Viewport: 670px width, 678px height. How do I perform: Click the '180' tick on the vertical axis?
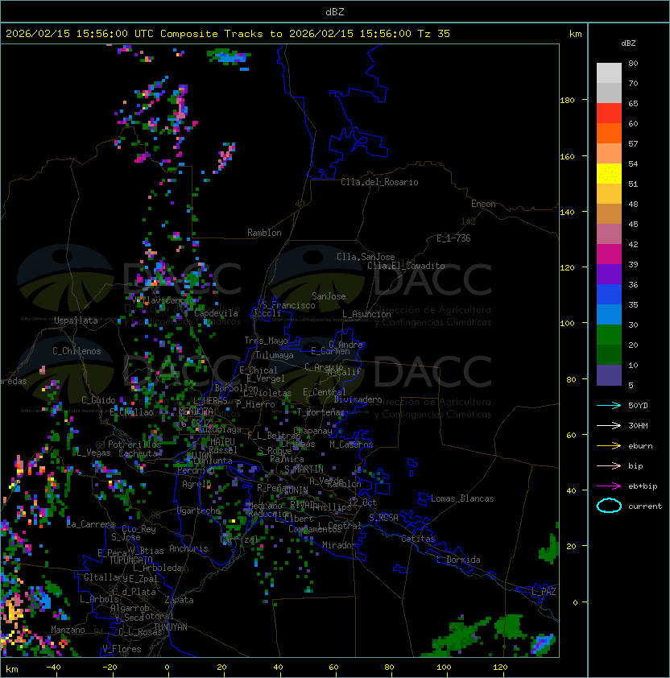click(x=567, y=101)
